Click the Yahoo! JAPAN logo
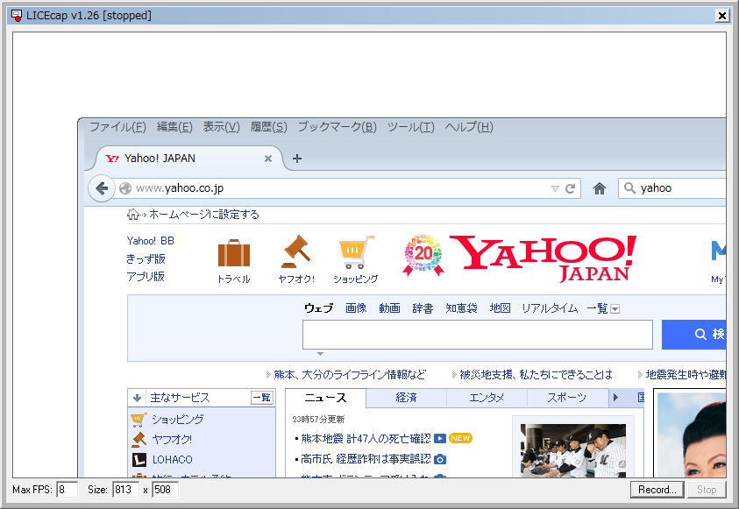This screenshot has width=739, height=509. coord(543,258)
